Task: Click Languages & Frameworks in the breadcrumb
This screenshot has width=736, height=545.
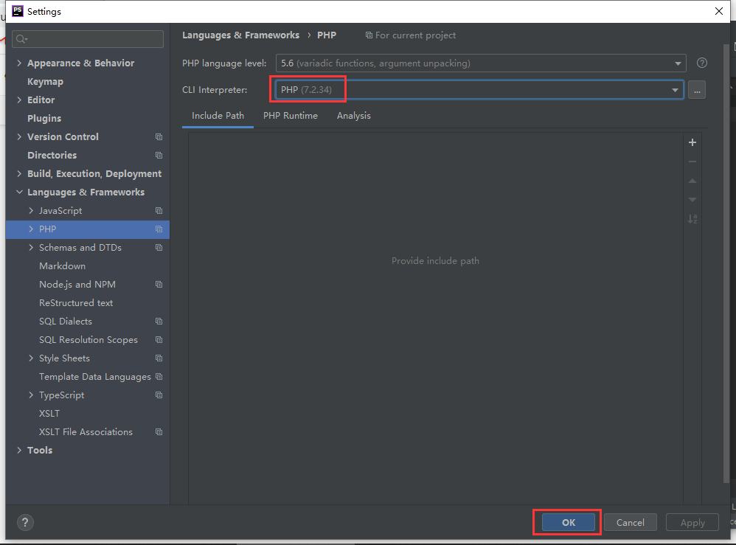Action: click(241, 35)
